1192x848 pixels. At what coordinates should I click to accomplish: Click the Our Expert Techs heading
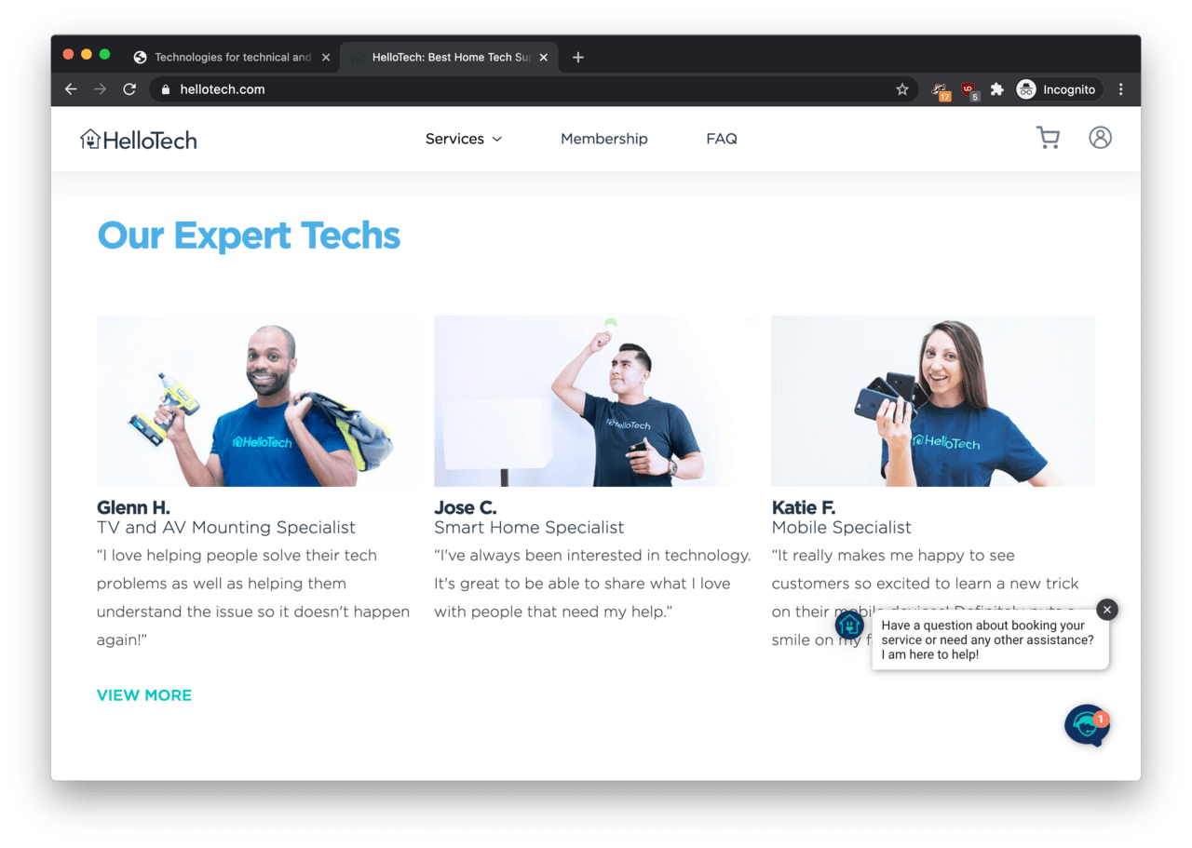coord(249,236)
